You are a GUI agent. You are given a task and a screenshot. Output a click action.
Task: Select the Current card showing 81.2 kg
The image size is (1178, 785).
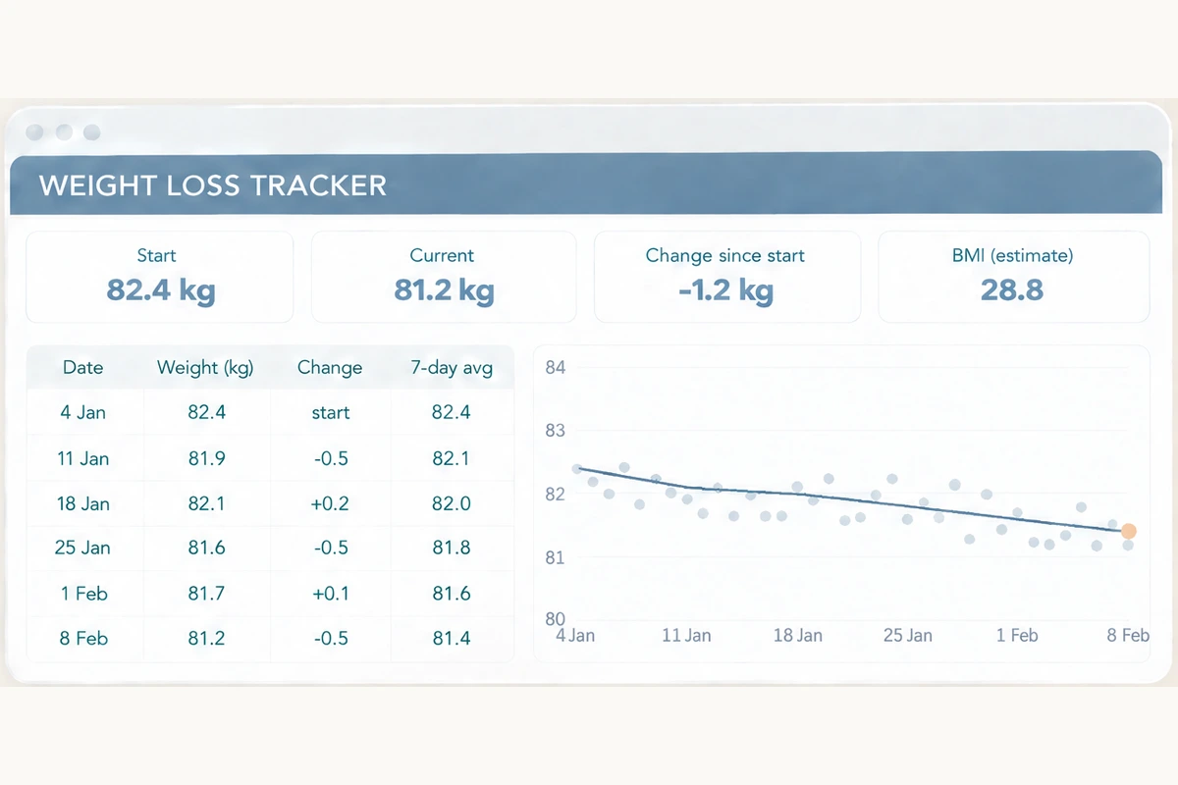coord(444,277)
